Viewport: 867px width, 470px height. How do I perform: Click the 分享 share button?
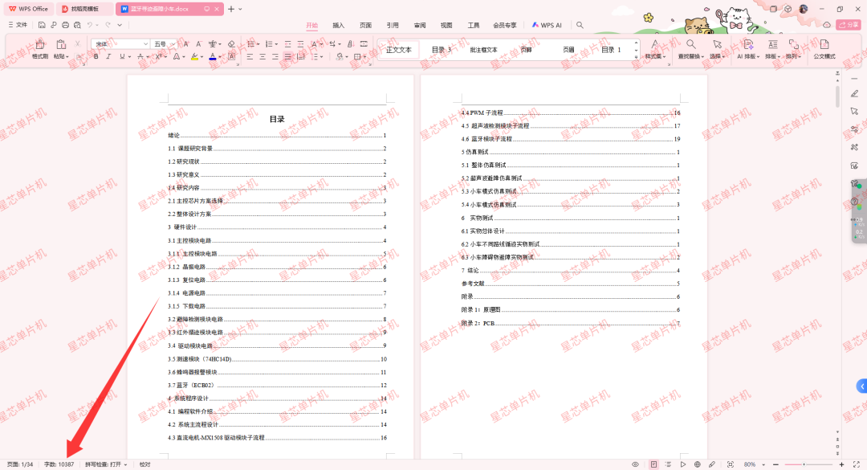849,25
